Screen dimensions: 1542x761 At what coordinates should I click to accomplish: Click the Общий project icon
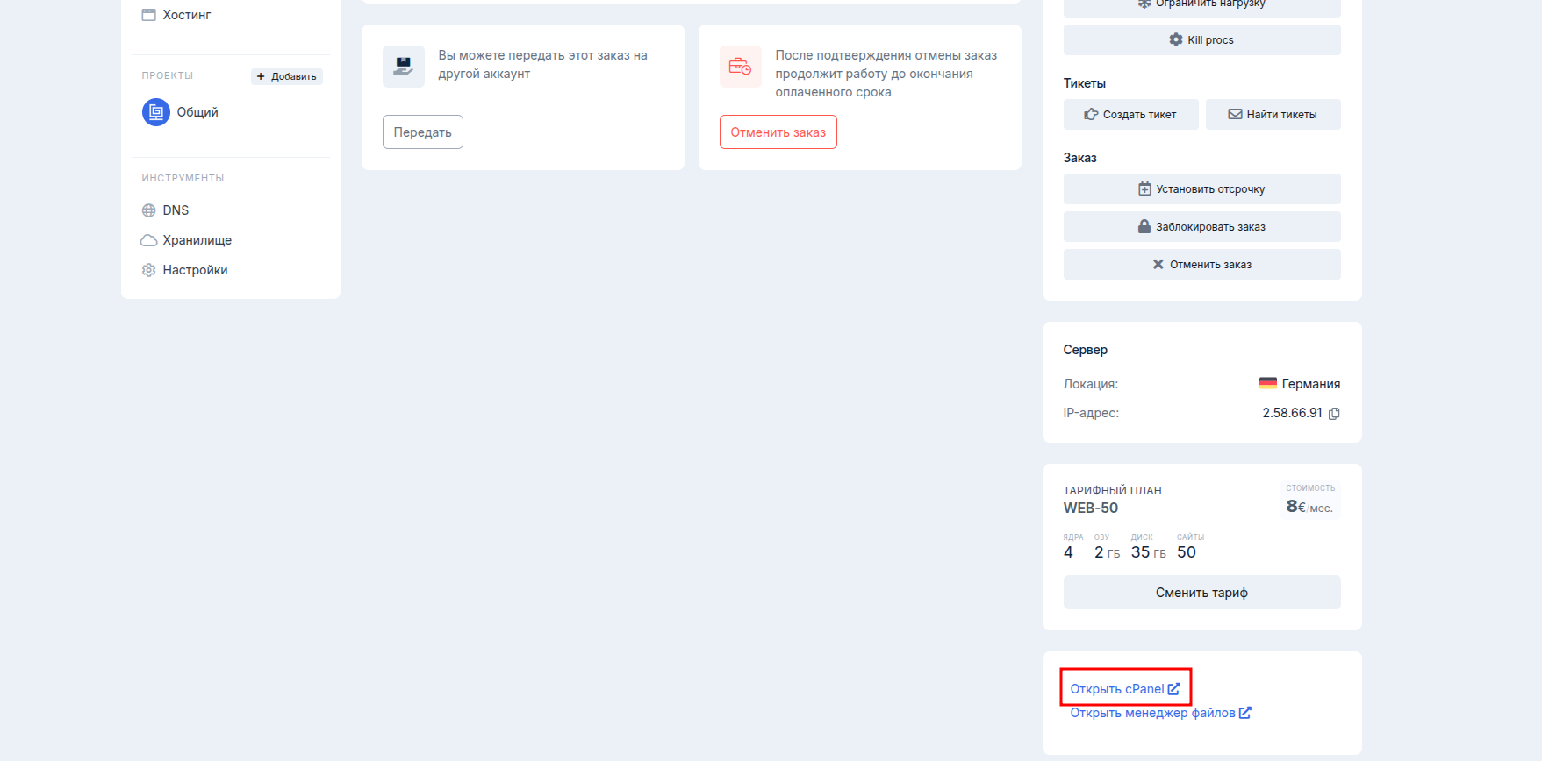pos(156,112)
